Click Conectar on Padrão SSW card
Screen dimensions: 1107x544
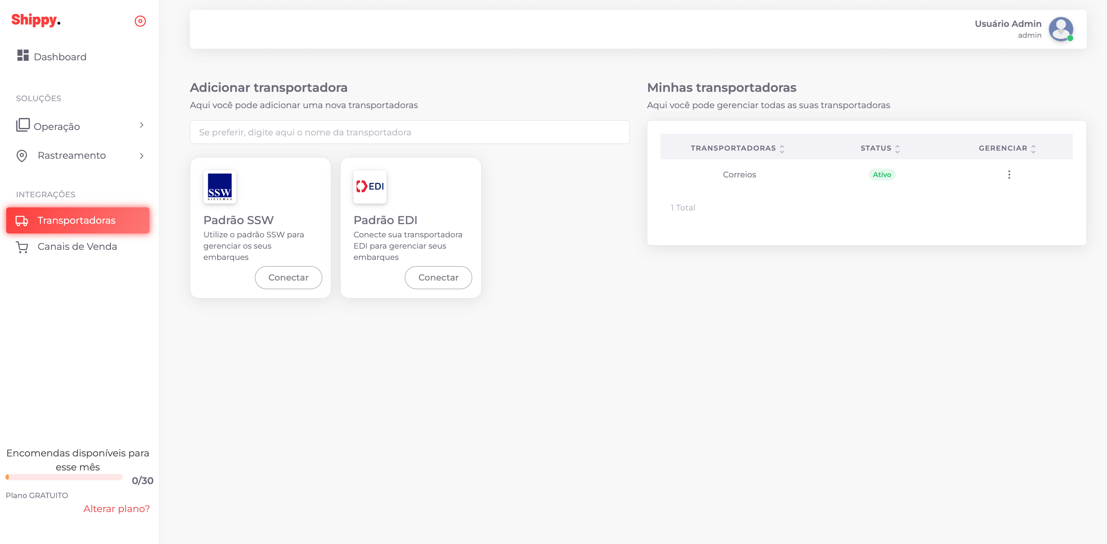288,277
